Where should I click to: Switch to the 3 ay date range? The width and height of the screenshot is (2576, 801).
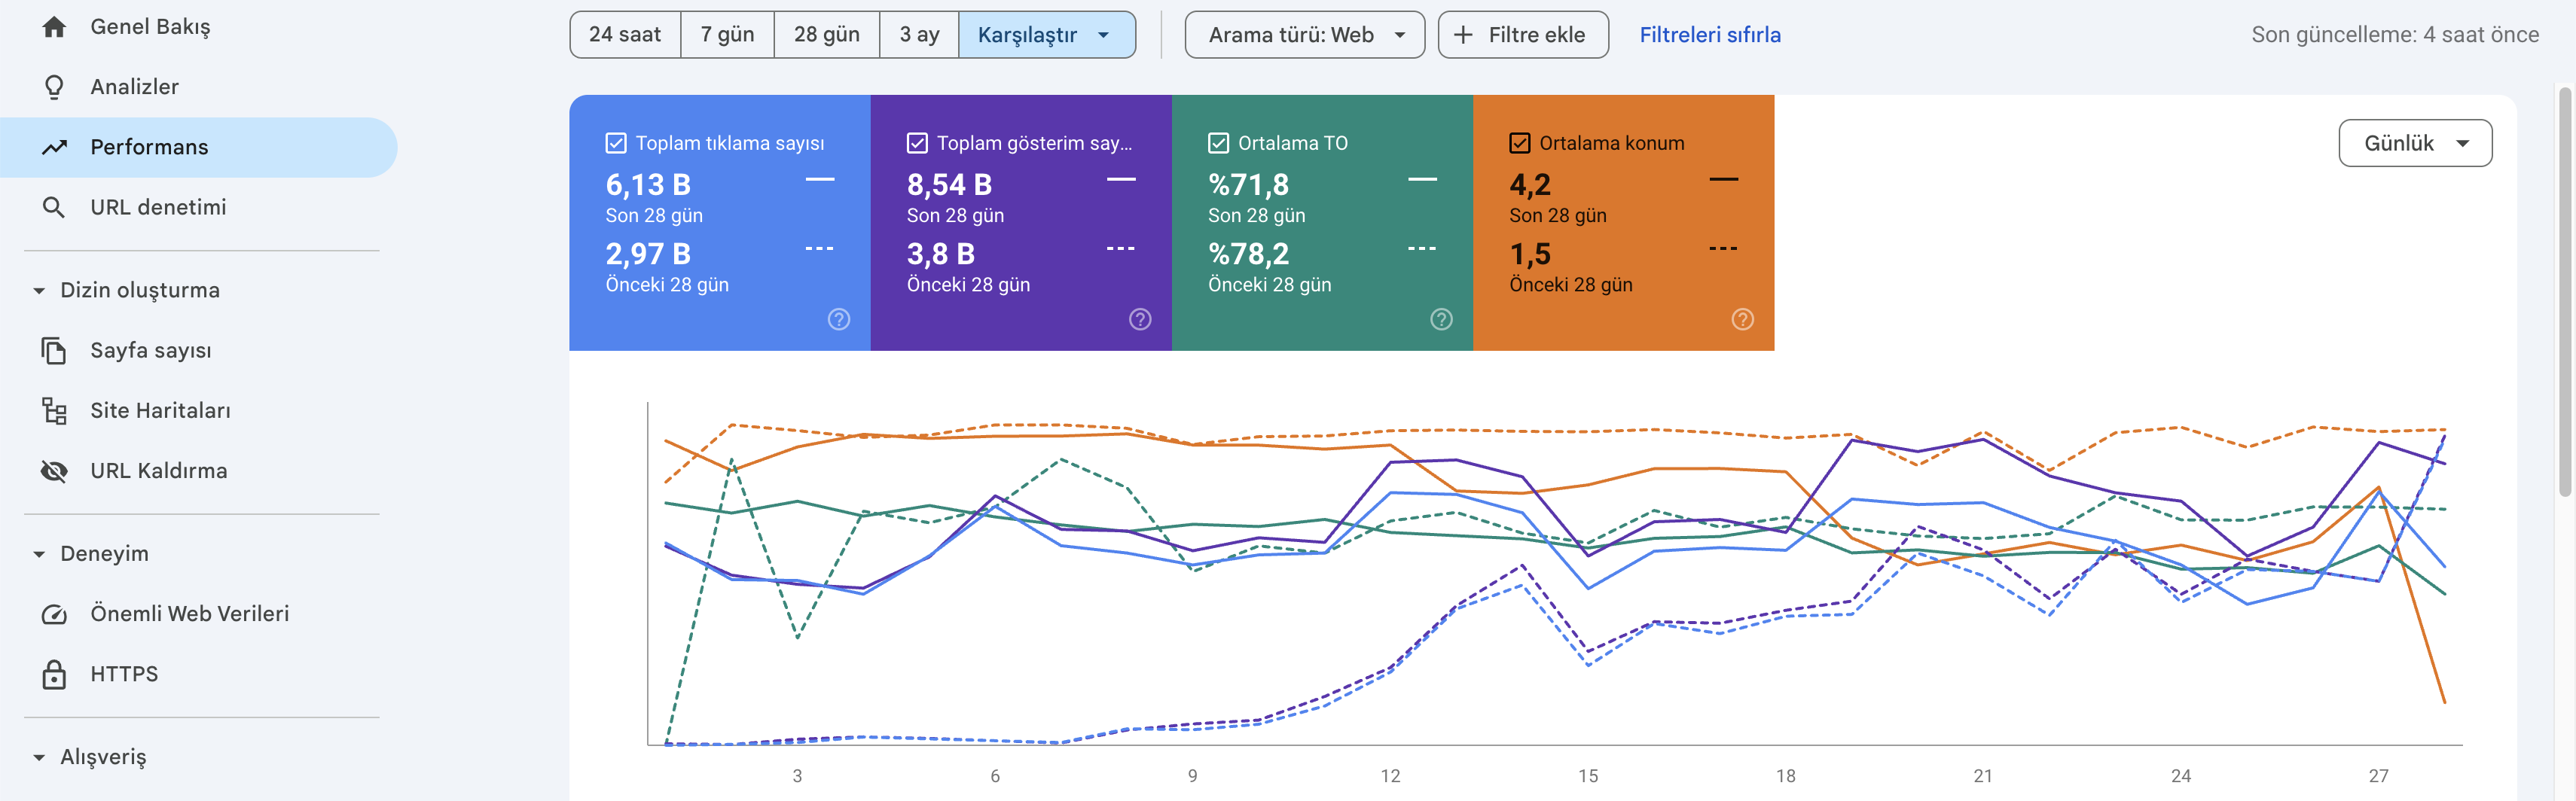coord(919,35)
